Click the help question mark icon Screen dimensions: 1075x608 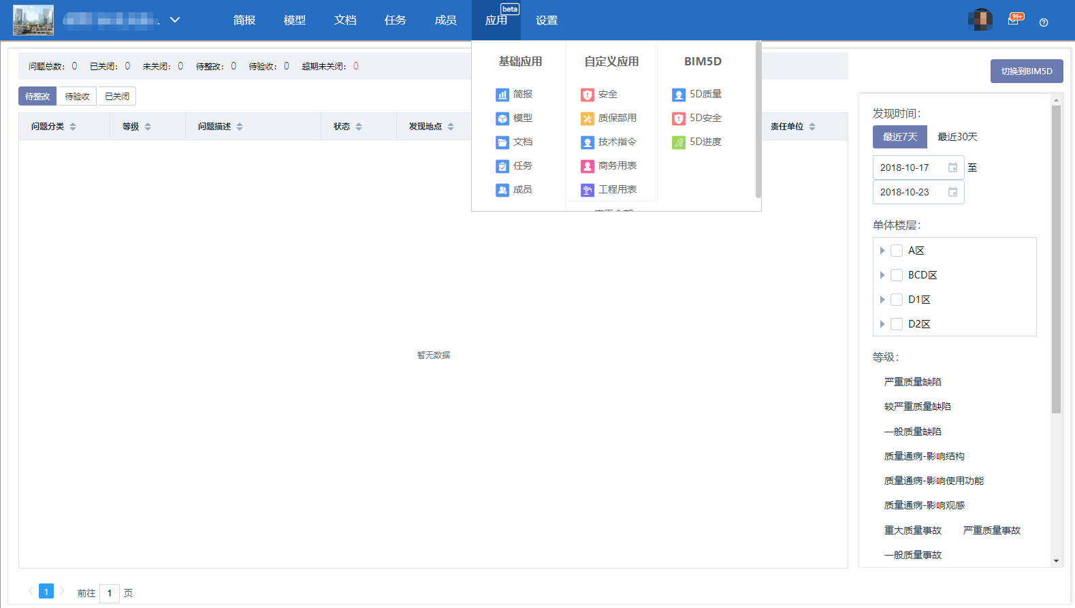coord(1044,22)
